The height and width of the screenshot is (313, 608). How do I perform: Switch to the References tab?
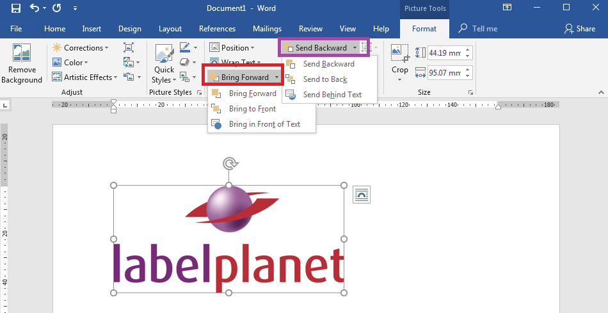pos(217,29)
